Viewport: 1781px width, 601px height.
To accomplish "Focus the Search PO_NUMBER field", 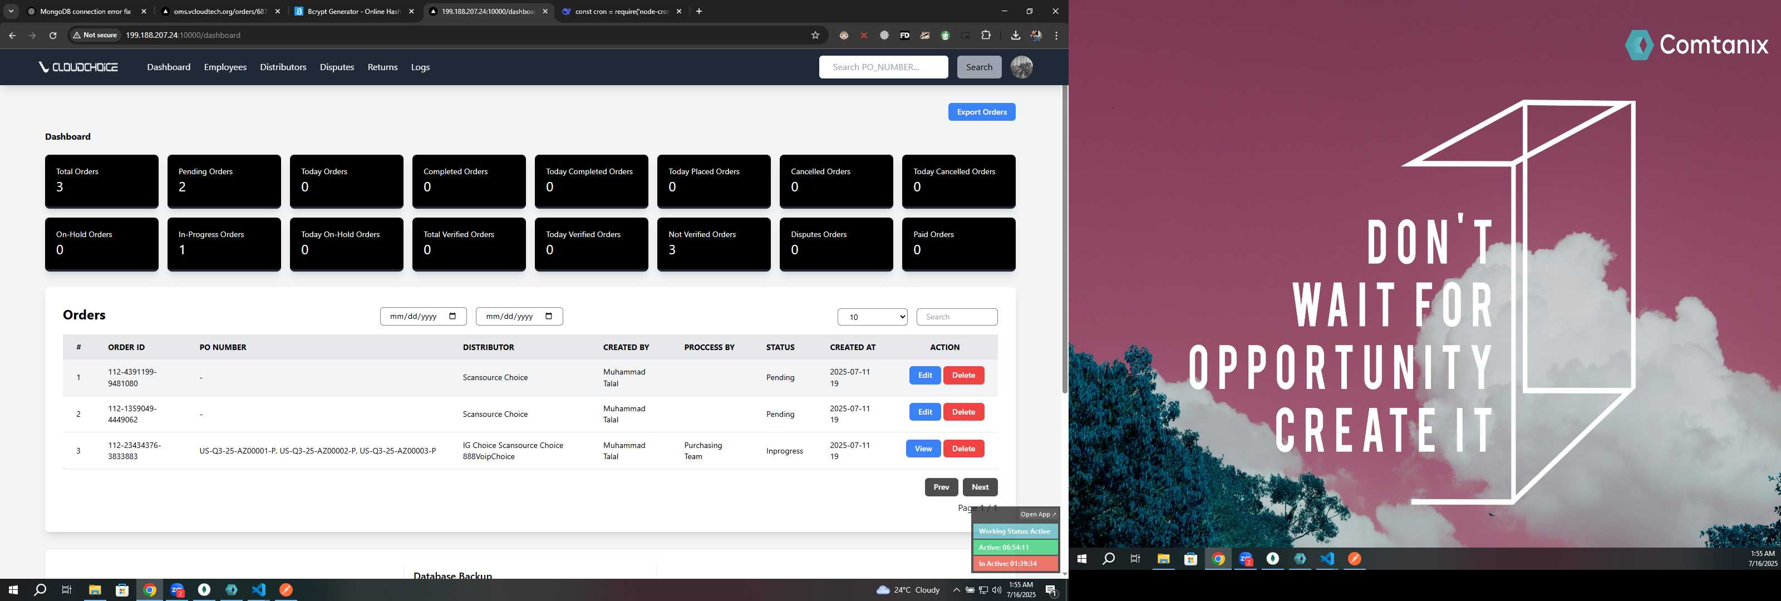I will coord(883,67).
